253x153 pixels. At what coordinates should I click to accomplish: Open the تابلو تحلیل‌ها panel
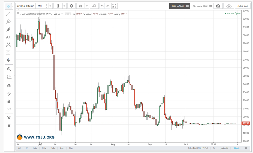pos(202,6)
